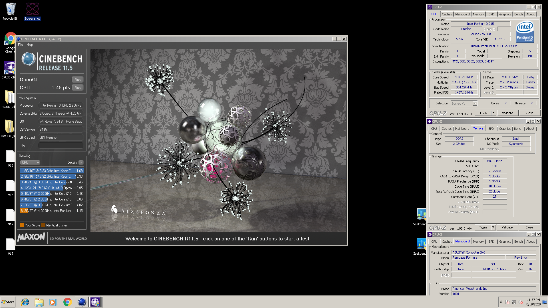Run the CPU benchmark in Cinebench
Image resolution: width=548 pixels, height=308 pixels.
click(78, 88)
